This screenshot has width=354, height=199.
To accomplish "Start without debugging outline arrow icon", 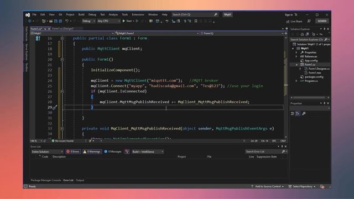I will 137,21.
